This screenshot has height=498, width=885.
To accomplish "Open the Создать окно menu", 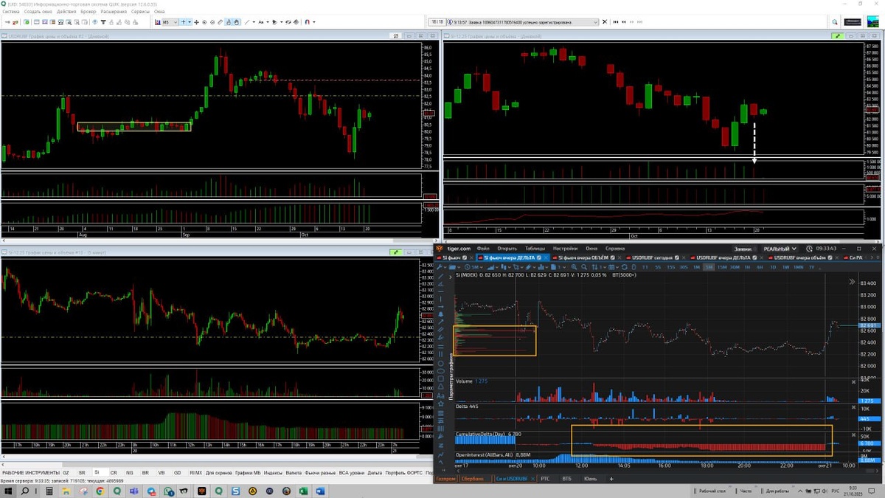I will click(38, 12).
